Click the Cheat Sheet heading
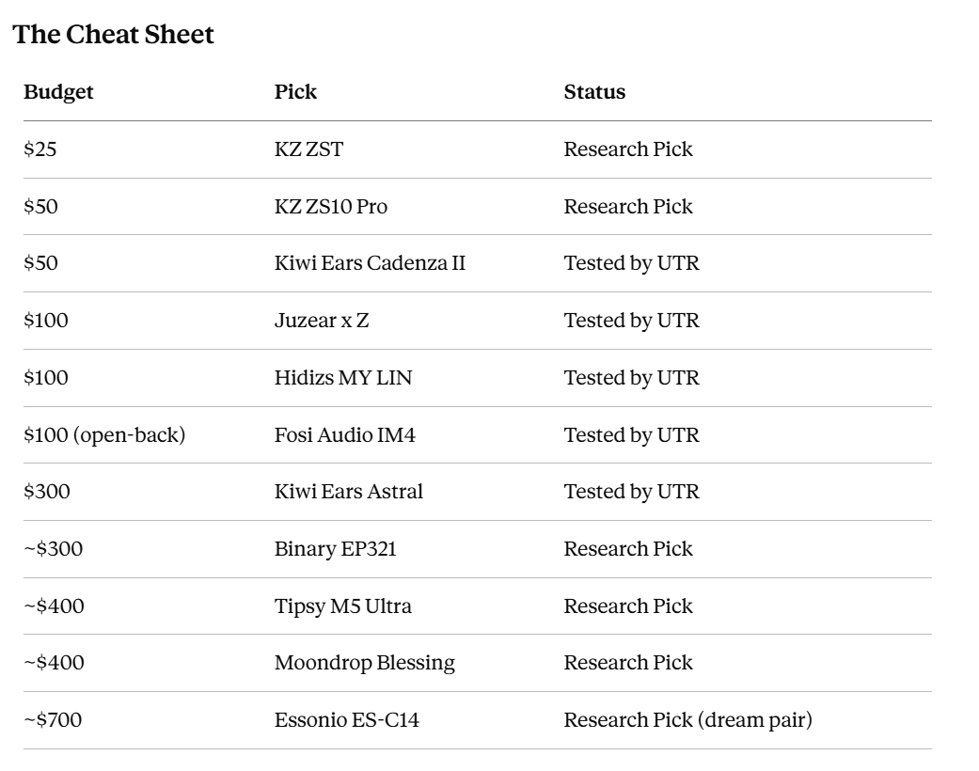Image resolution: width=979 pixels, height=771 pixels. pos(113,35)
